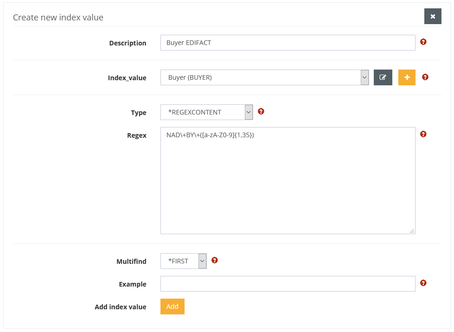
Task: Open help icon beside Description field
Action: click(x=423, y=42)
